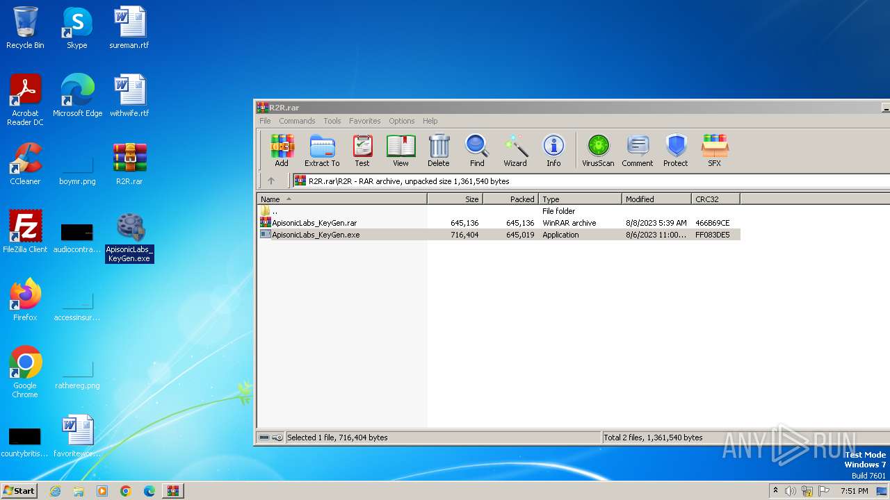Select the parent folder '..' row
This screenshot has width=890, height=500.
coord(499,211)
